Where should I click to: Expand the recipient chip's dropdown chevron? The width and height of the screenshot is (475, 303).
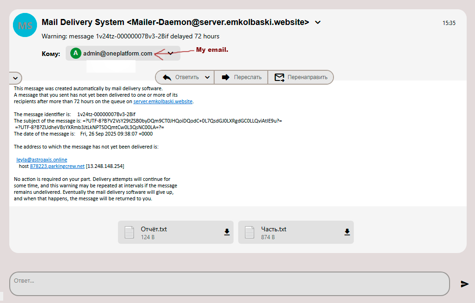[x=171, y=53]
